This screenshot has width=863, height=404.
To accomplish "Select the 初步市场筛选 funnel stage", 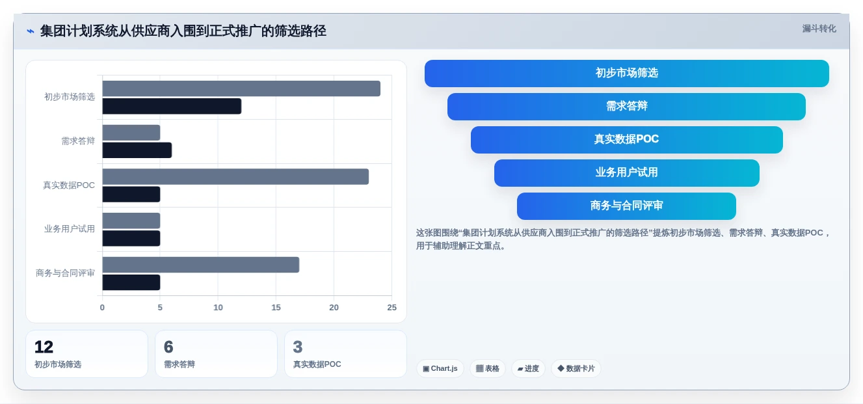I will coord(627,74).
